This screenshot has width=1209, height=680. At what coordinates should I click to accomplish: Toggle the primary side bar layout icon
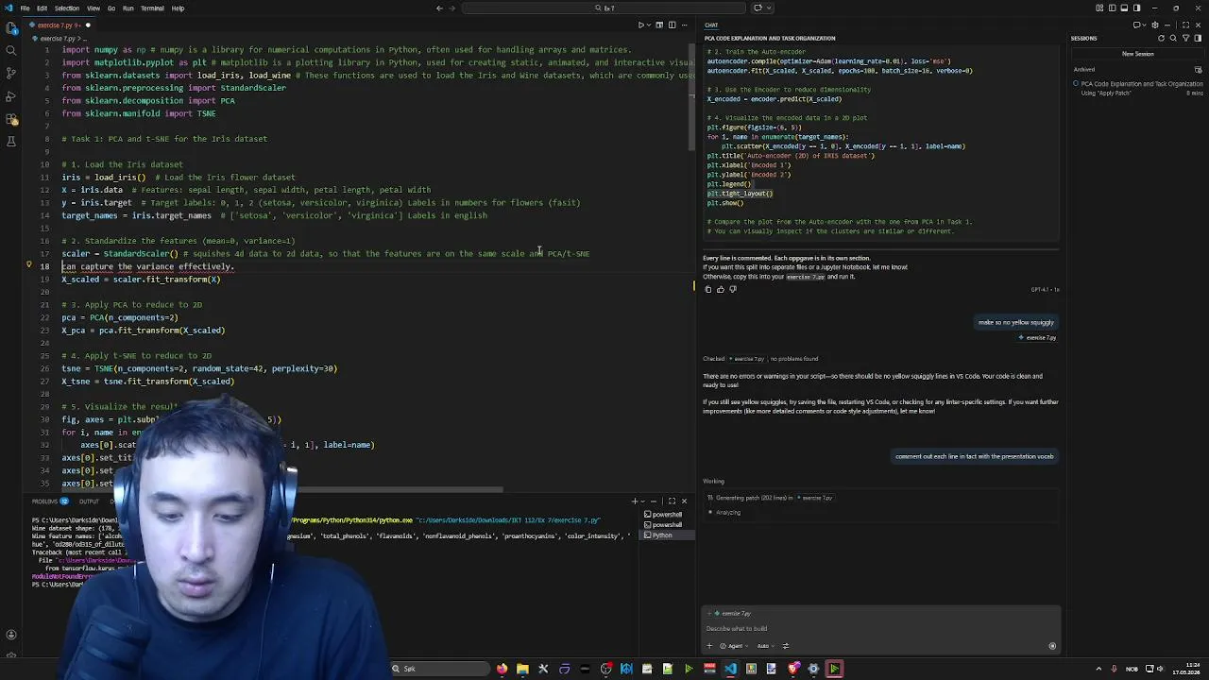pyautogui.click(x=1112, y=8)
